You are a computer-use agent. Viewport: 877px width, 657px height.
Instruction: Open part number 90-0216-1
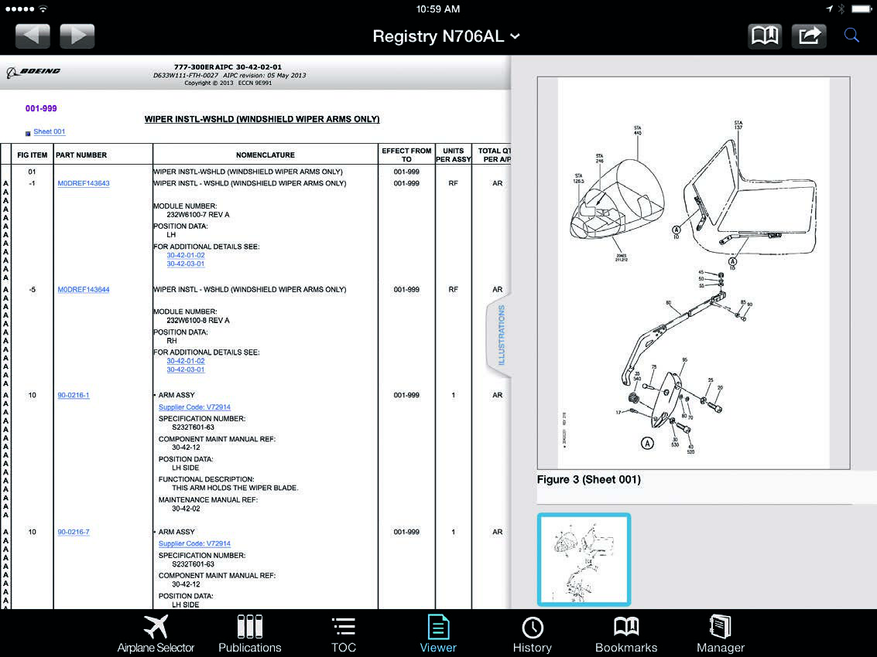click(x=74, y=395)
